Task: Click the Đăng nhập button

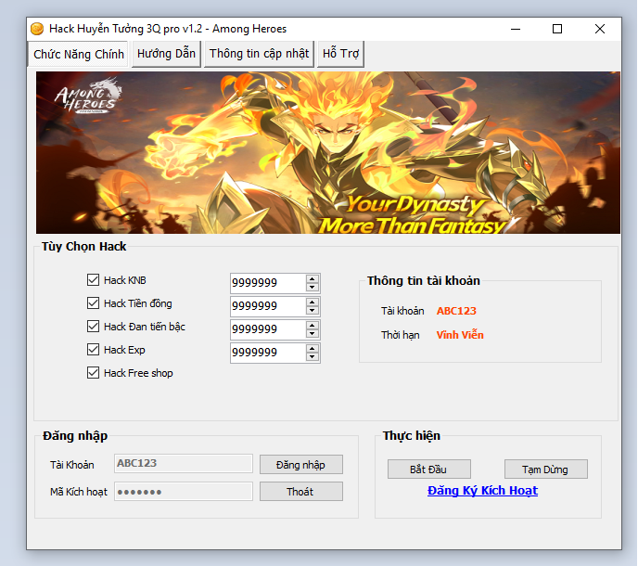Action: tap(300, 464)
